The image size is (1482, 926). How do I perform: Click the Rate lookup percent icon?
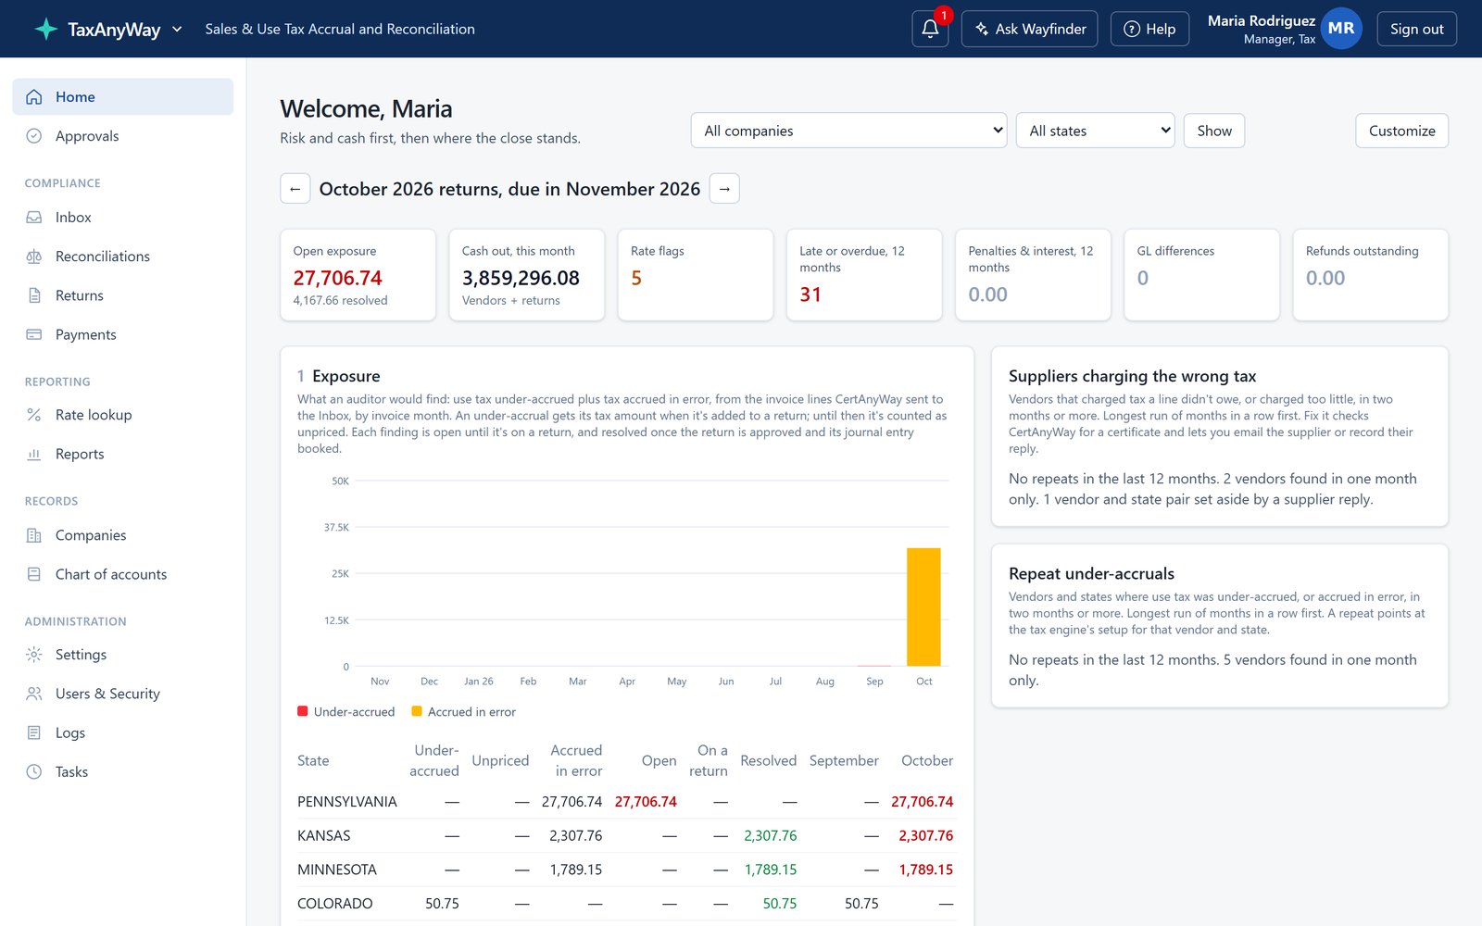tap(34, 415)
